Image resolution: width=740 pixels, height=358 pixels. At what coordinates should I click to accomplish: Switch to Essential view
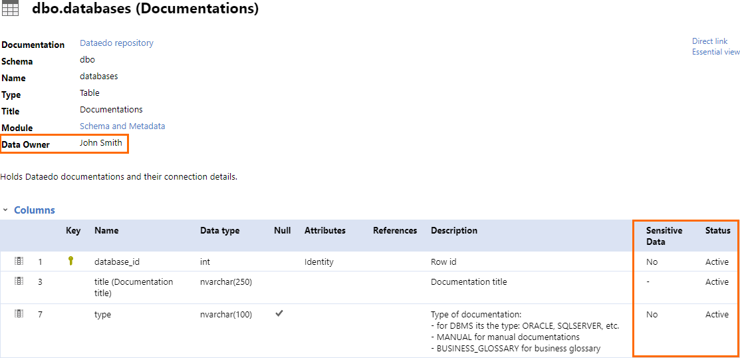(x=715, y=52)
